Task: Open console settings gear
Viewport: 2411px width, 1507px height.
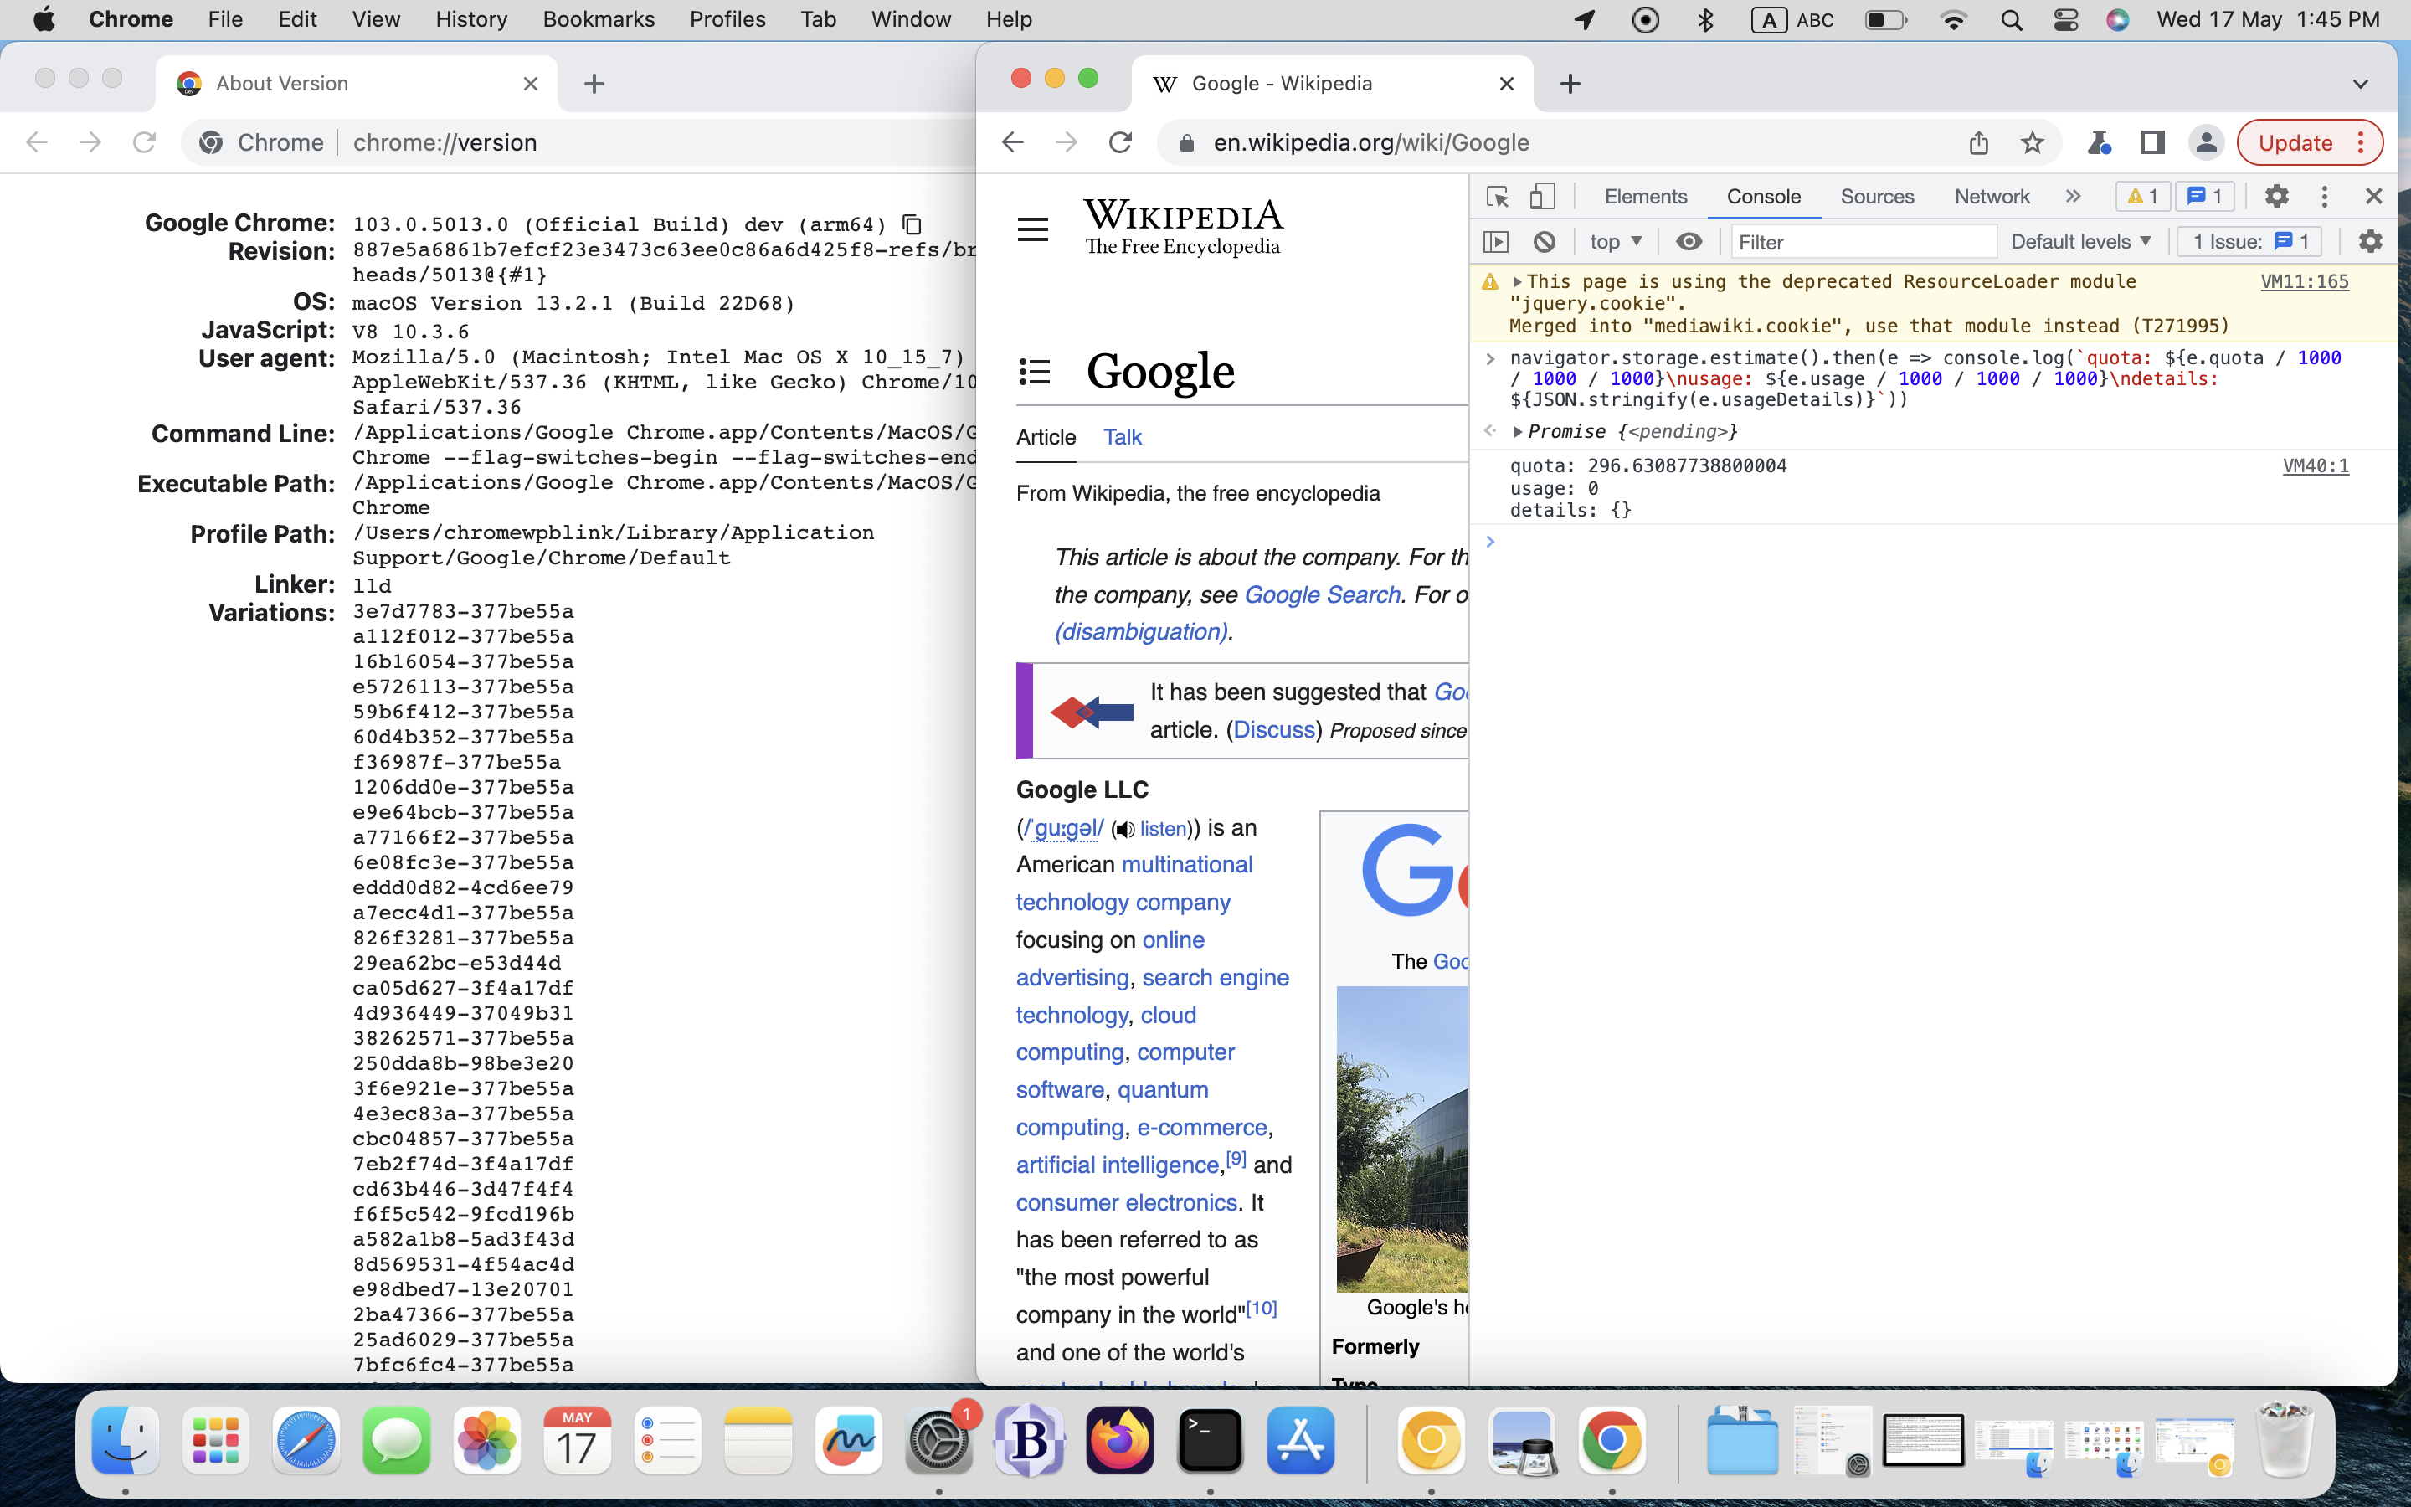Action: (x=2370, y=241)
